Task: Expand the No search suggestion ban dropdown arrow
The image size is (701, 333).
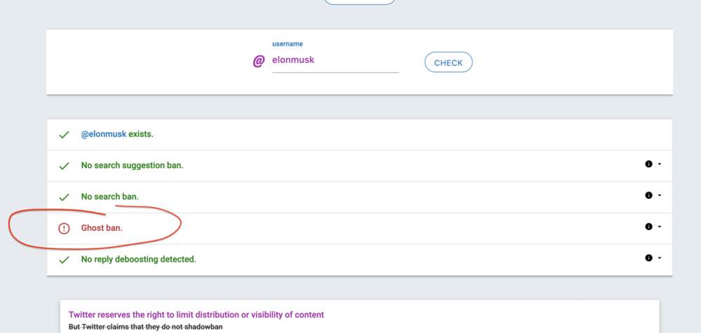Action: pyautogui.click(x=660, y=164)
